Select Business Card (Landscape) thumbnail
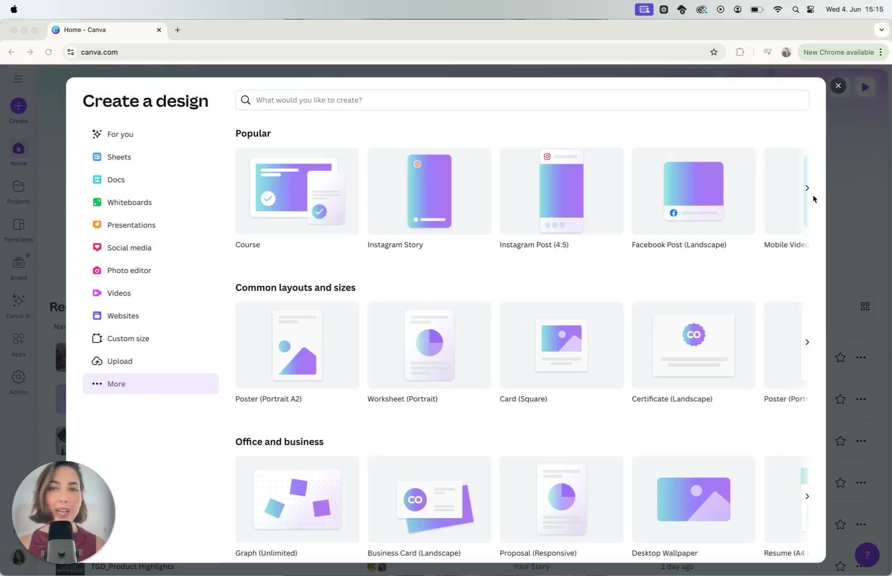Image resolution: width=892 pixels, height=576 pixels. 429,499
